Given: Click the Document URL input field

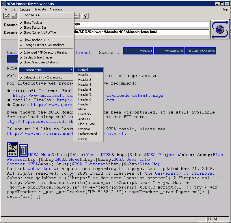Looking at the screenshot, I should point(141,32).
